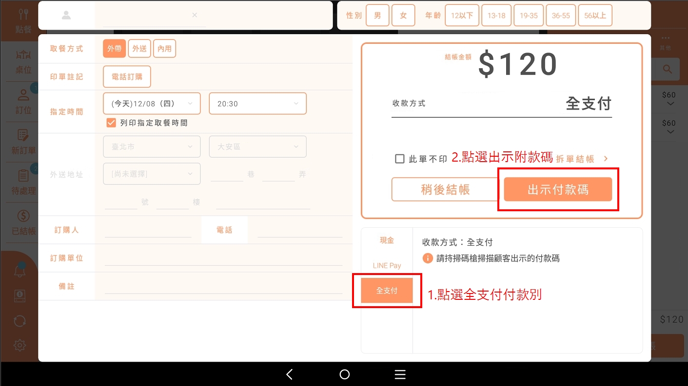Viewport: 688px width, 386px height.
Task: Enable the 此單不印 checkbox
Action: [x=400, y=159]
